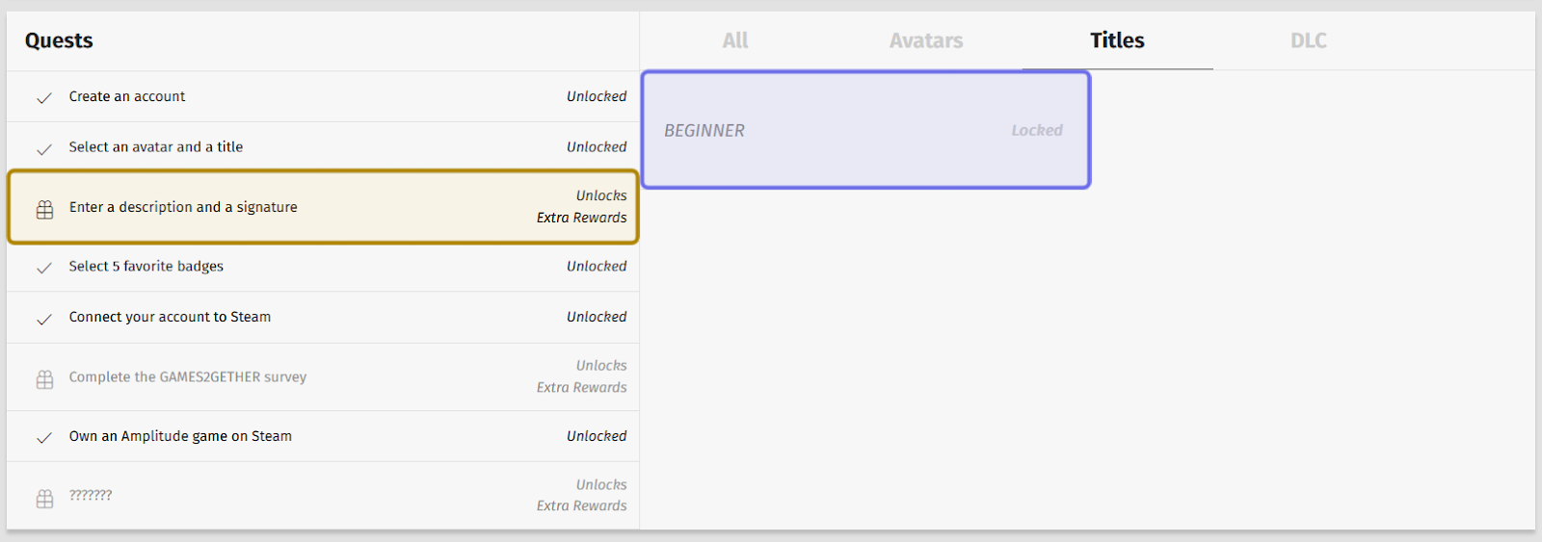Click the checkmark next to Select an avatar and a title

coord(44,149)
